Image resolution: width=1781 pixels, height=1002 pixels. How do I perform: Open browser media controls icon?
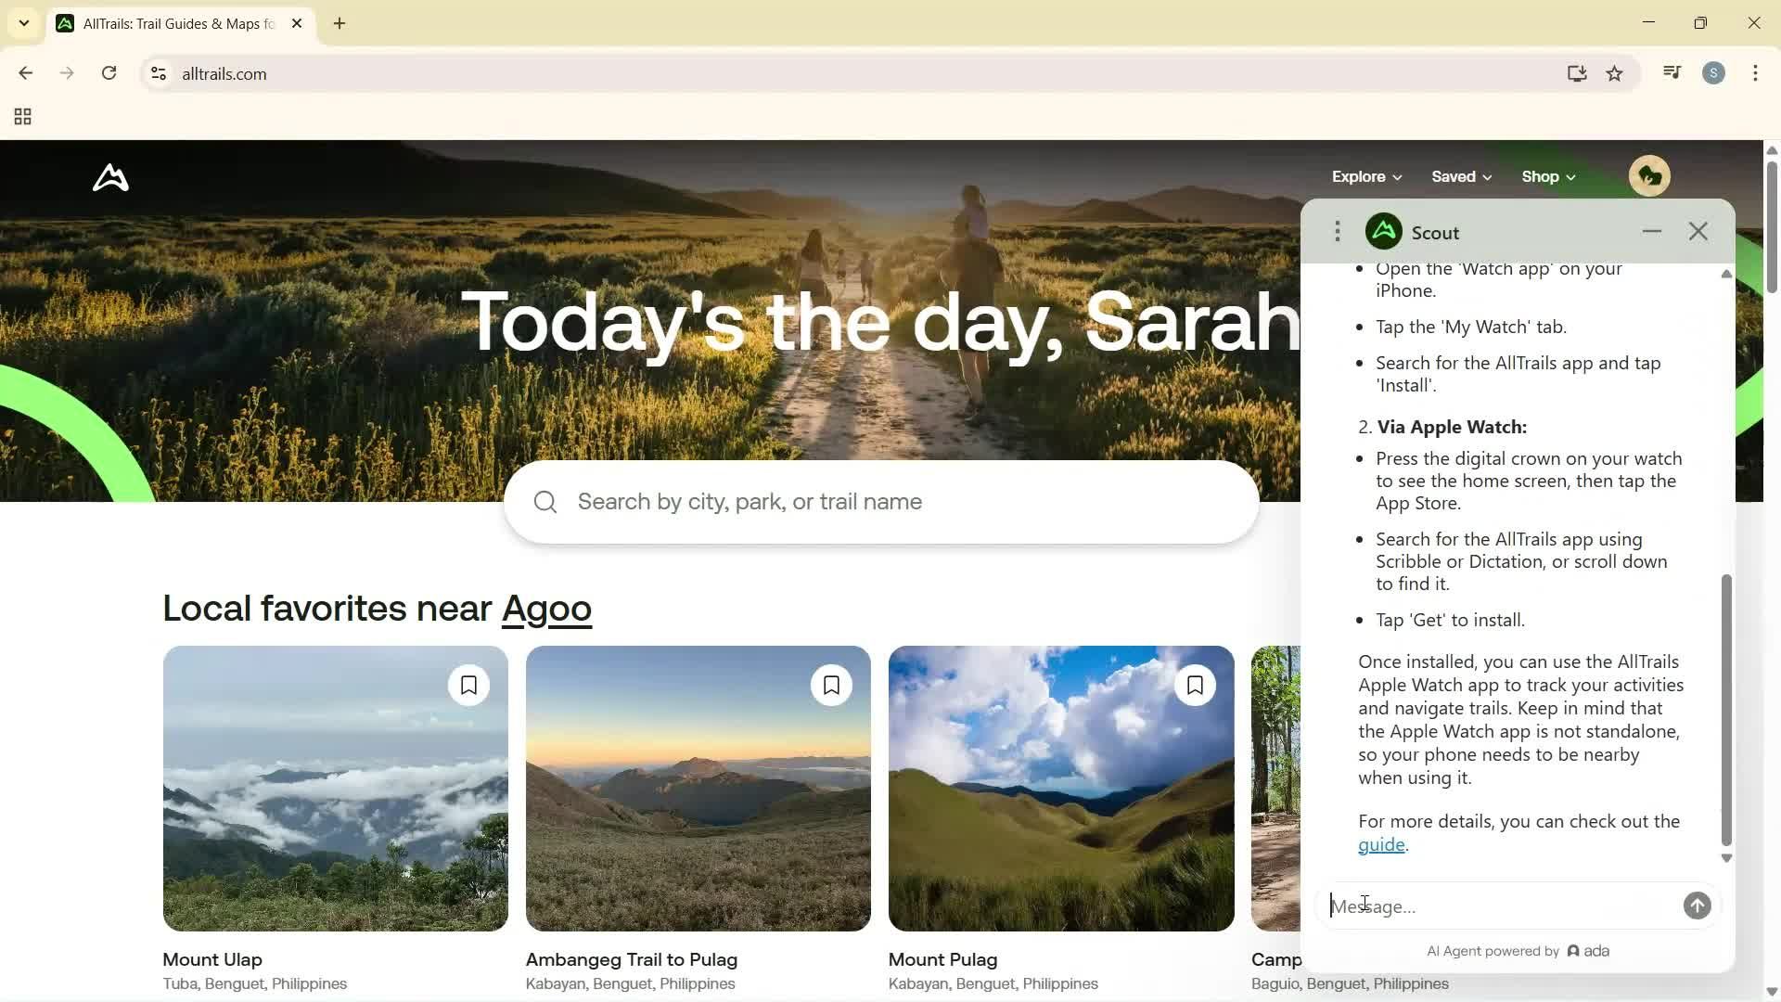coord(1670,72)
